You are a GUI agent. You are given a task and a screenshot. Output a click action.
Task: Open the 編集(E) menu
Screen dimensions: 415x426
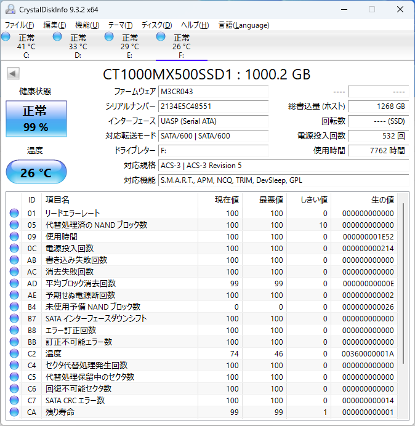[x=55, y=25]
